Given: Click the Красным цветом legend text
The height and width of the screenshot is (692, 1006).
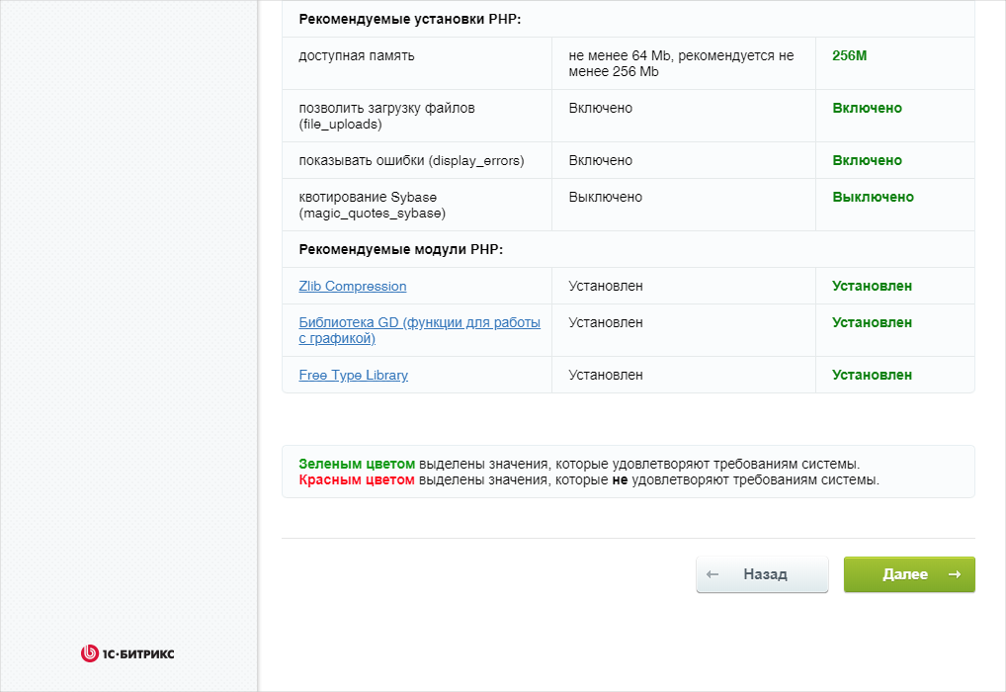Looking at the screenshot, I should (x=357, y=480).
